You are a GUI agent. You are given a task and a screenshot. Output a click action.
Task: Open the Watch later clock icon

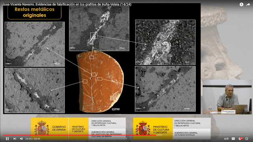[x=242, y=4]
